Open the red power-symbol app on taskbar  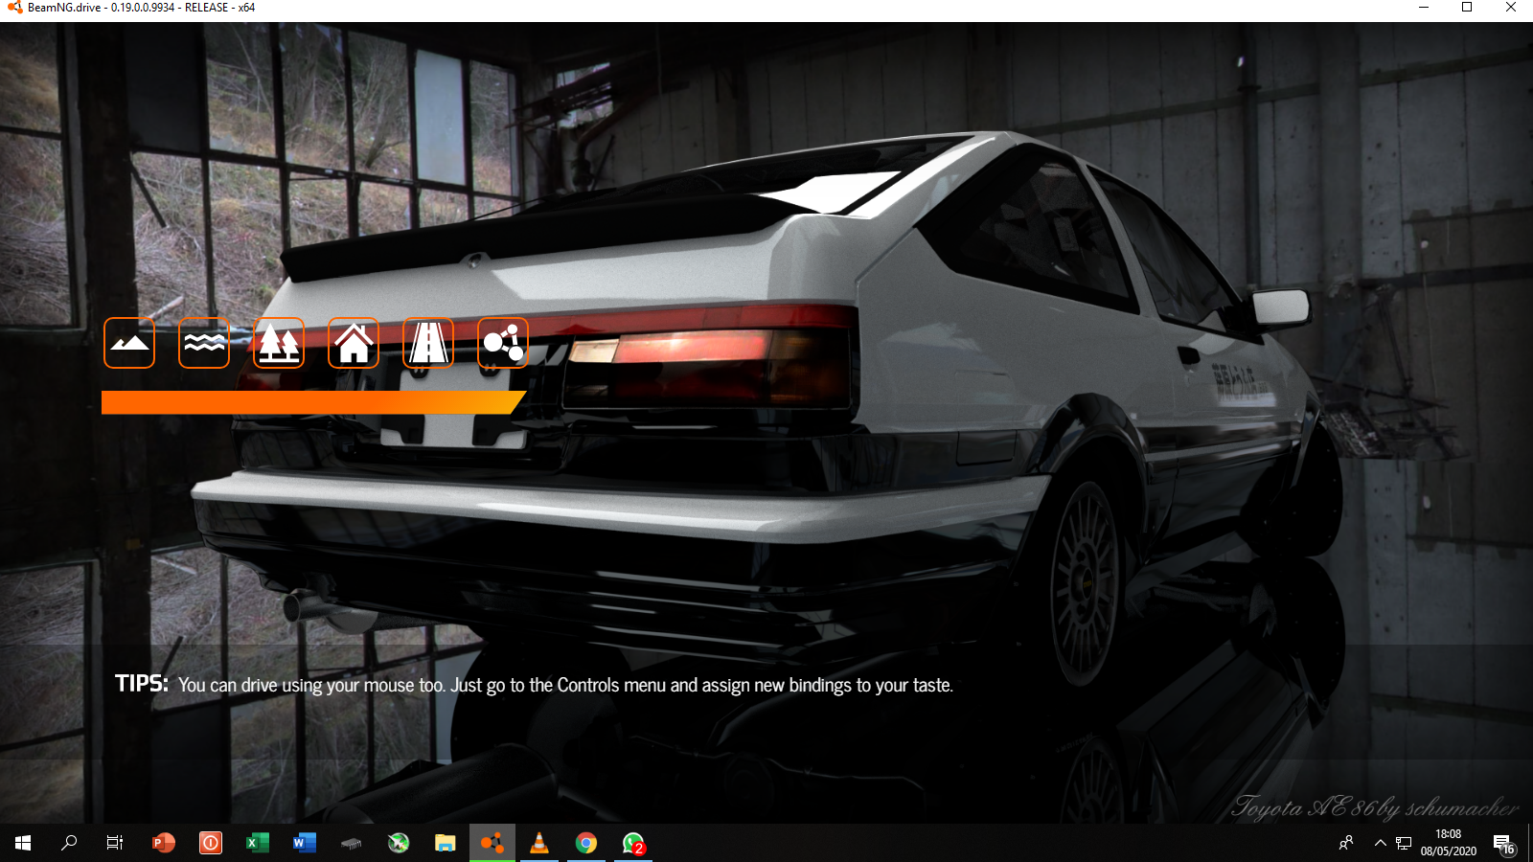[x=211, y=843]
